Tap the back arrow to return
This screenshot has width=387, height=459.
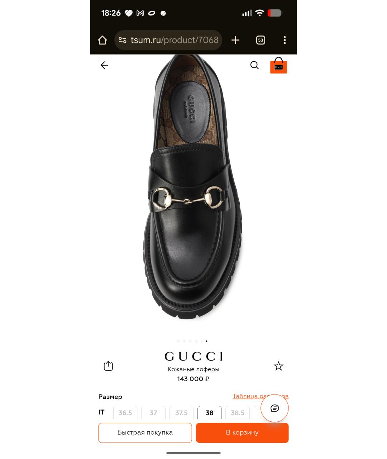coord(104,65)
